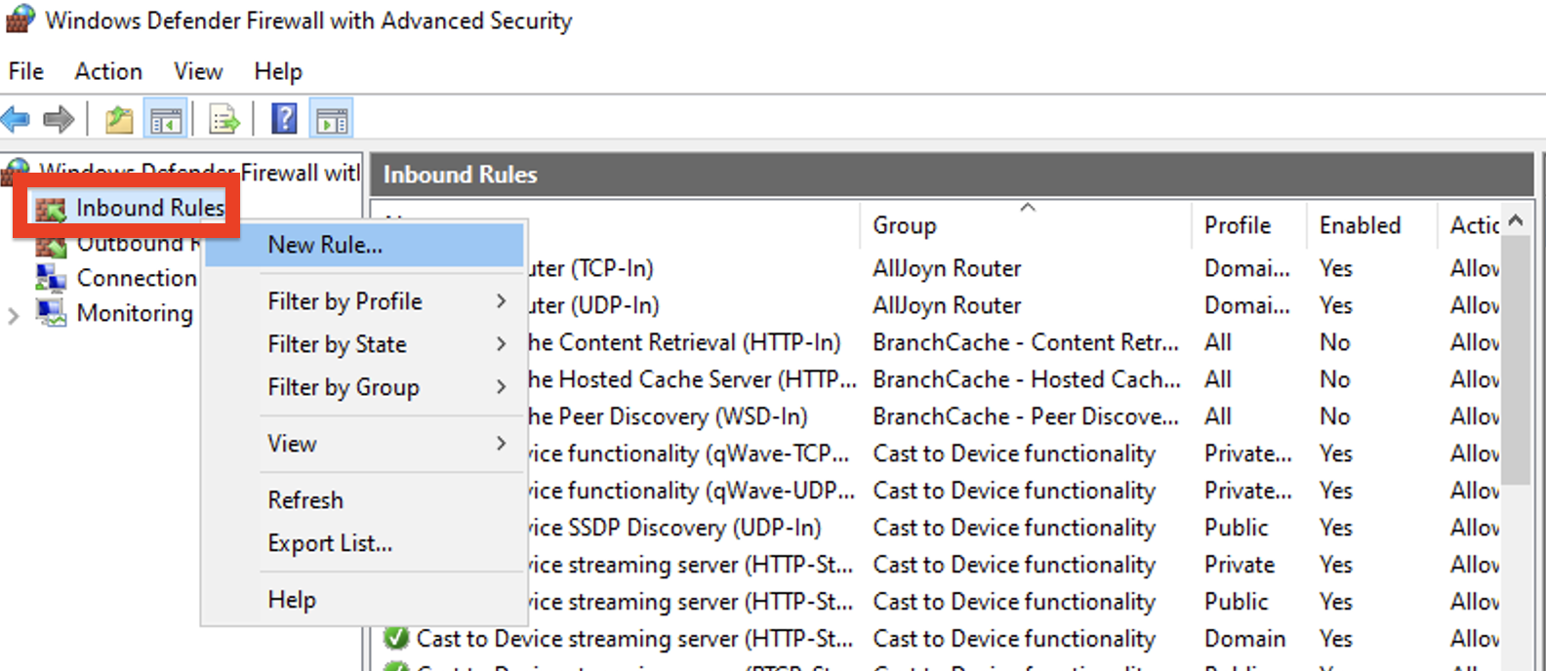Select the Monitoring node in the tree
Image resolution: width=1546 pixels, height=671 pixels.
(135, 313)
